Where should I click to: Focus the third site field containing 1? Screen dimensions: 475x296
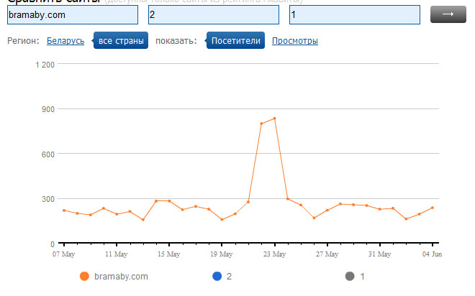355,14
